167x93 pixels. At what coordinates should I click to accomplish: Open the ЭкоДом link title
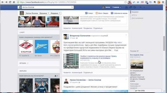[x=98, y=57]
